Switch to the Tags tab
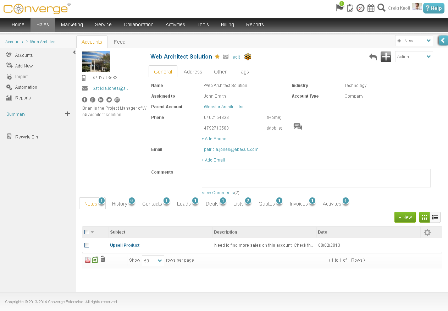 click(x=244, y=72)
